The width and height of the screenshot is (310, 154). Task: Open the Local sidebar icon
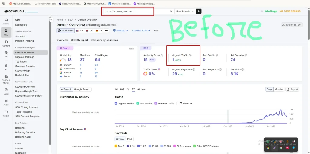point(6,91)
